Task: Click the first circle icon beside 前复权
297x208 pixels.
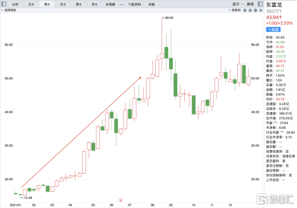Action: (245, 10)
